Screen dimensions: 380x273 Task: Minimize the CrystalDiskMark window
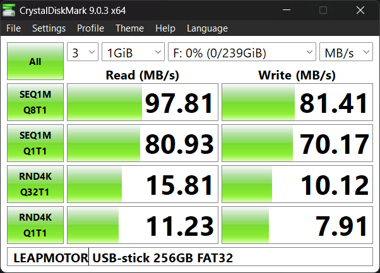(287, 10)
